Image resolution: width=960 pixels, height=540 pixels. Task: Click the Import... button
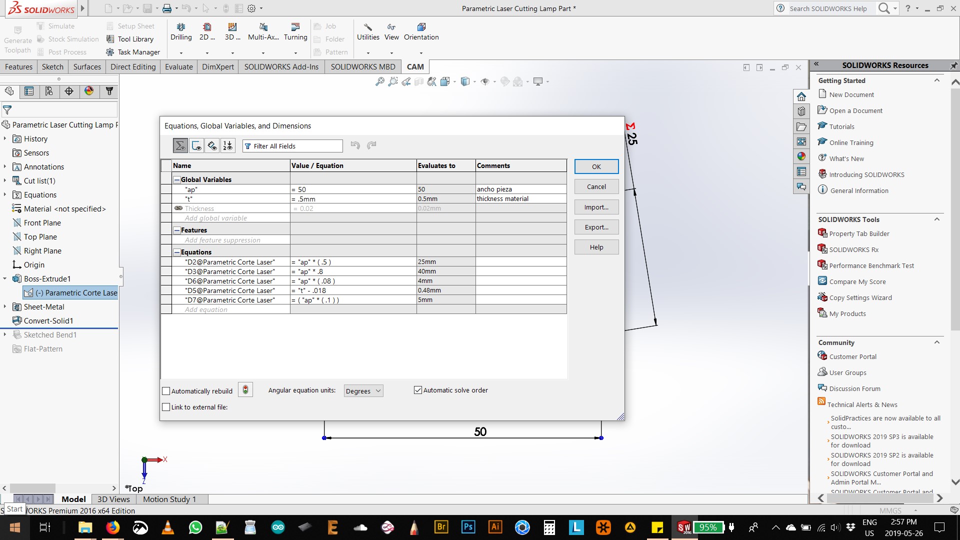coord(596,207)
